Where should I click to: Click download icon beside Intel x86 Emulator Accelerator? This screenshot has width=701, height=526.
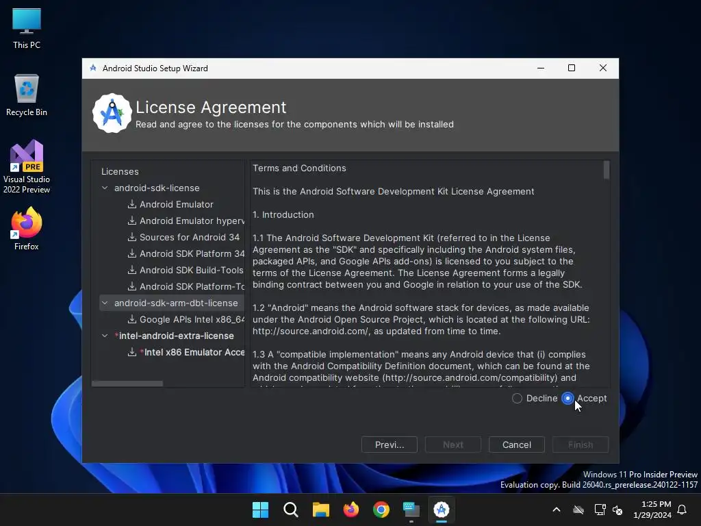(132, 352)
